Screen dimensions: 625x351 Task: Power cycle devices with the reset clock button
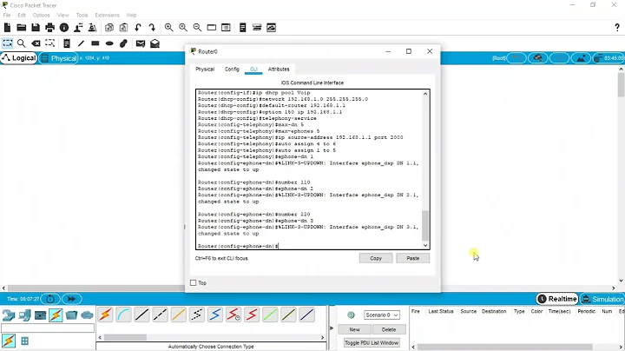coord(50,299)
